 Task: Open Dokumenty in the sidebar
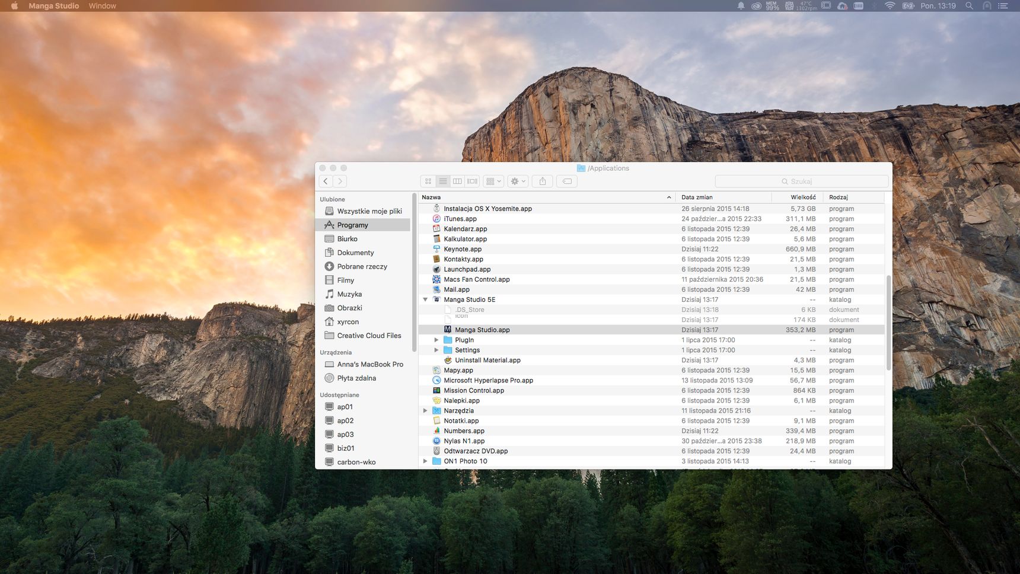point(363,253)
